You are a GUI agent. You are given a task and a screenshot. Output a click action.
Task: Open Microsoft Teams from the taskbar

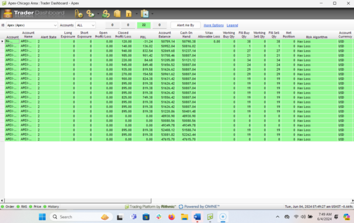point(134,217)
